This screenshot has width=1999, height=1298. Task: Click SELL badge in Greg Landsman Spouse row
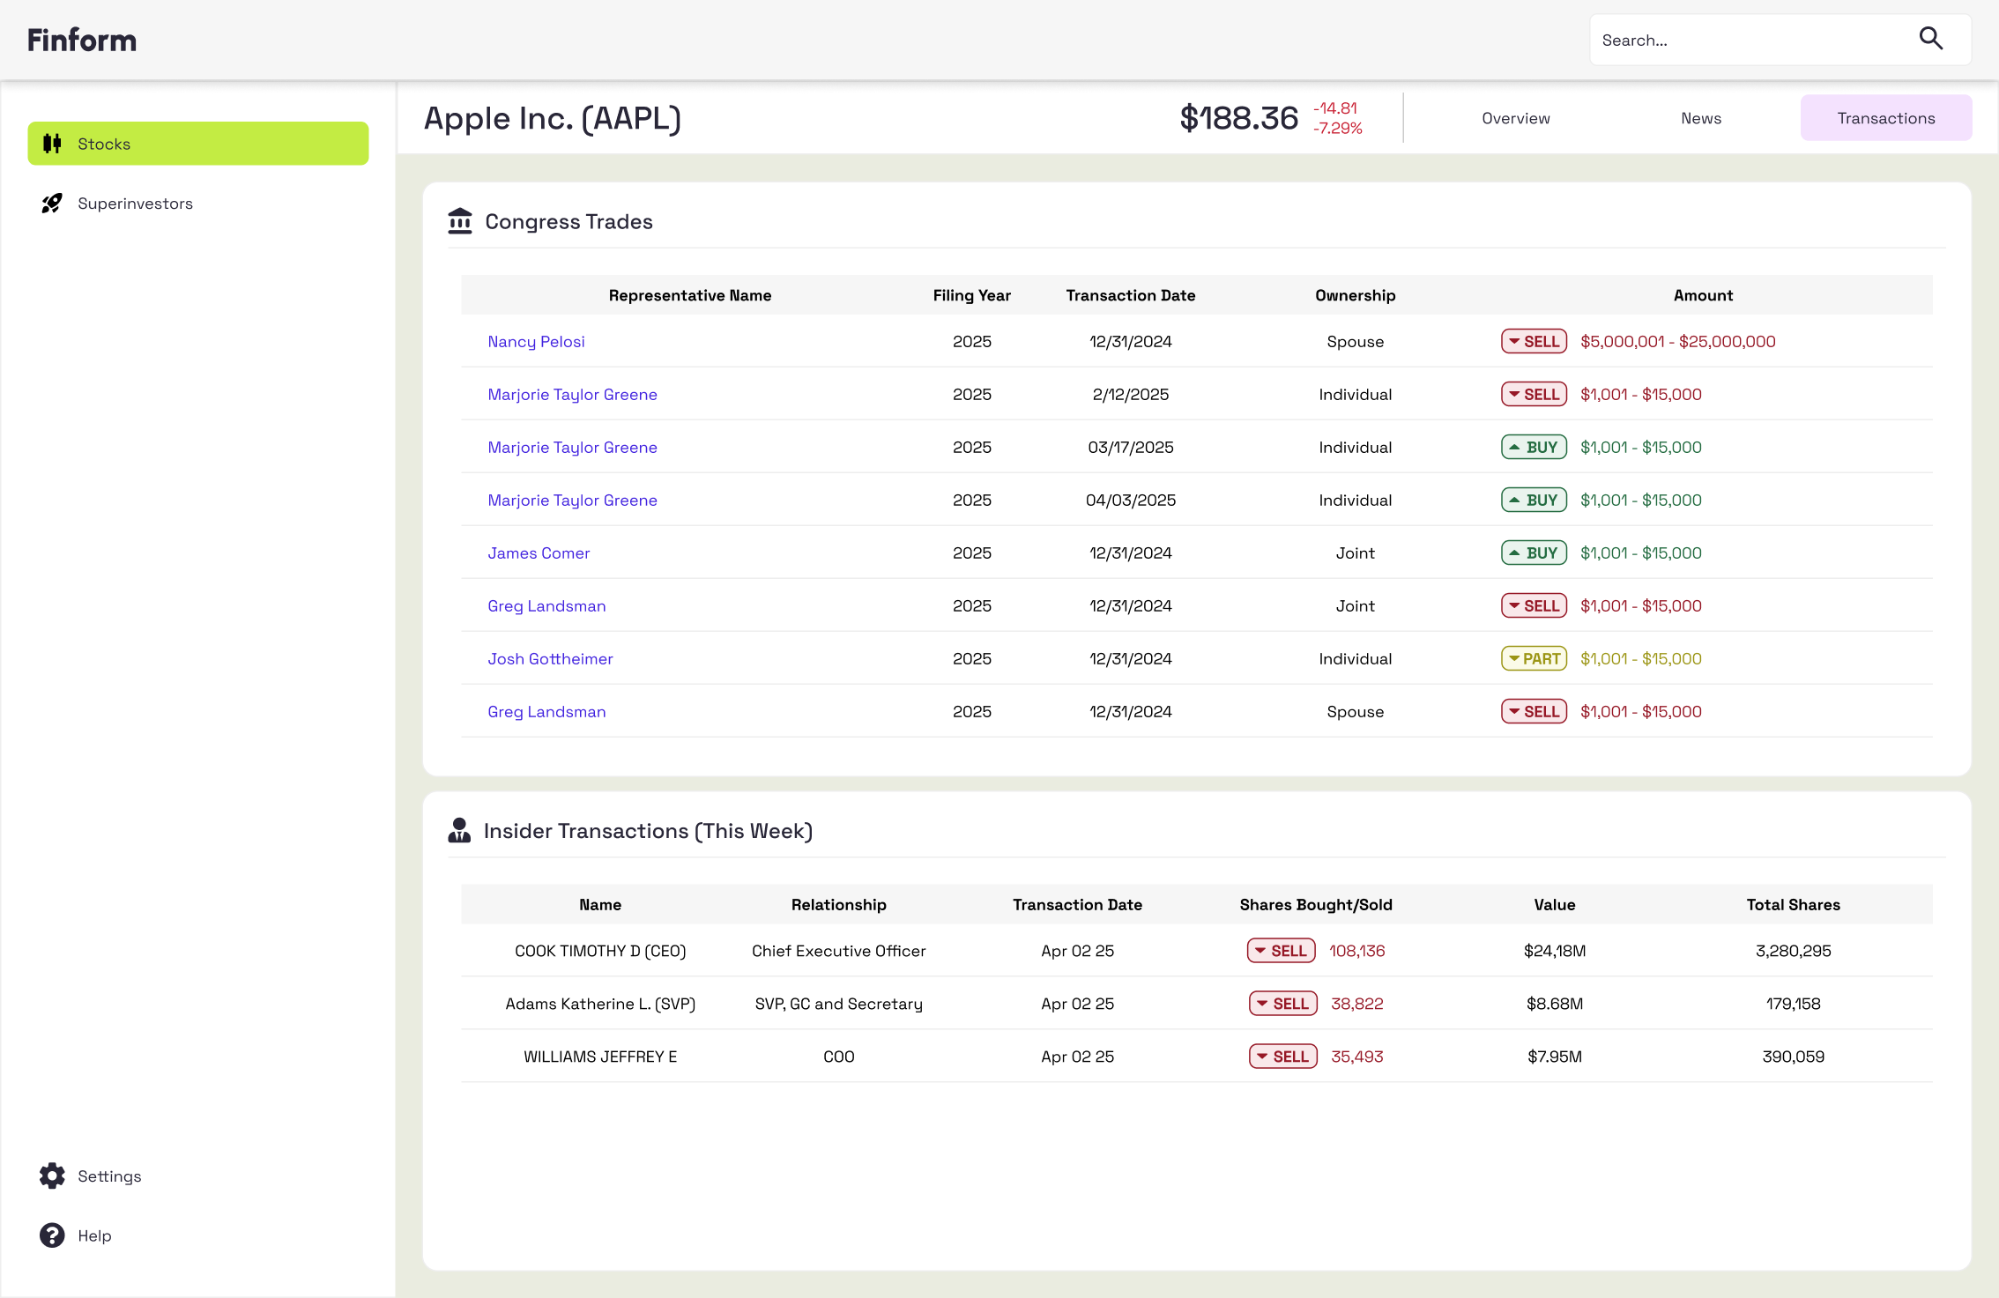tap(1534, 711)
